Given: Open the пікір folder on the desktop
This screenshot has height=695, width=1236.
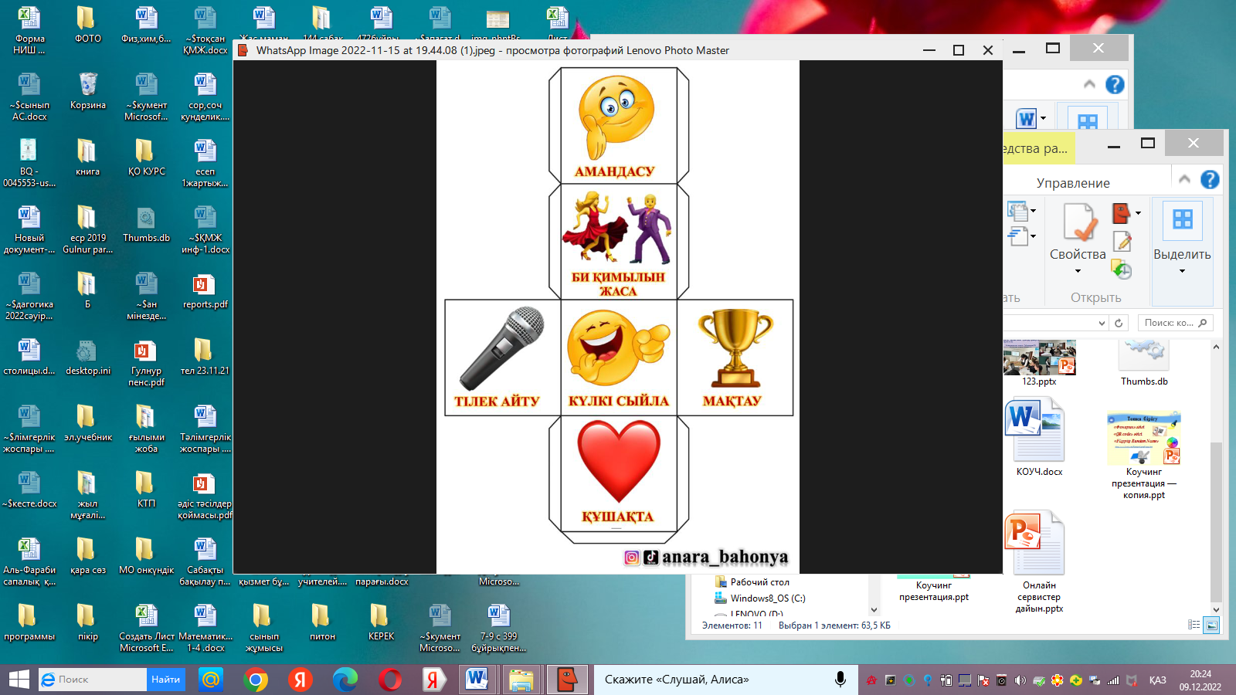Looking at the screenshot, I should (87, 622).
